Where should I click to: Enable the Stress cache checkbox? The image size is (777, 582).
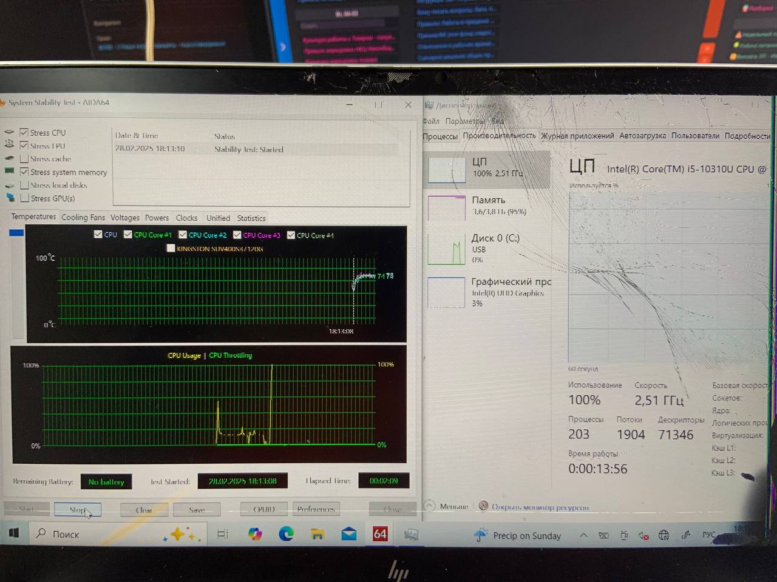24,159
